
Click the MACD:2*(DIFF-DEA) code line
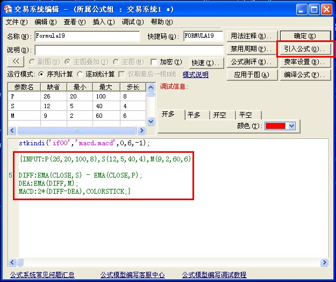[x=75, y=191]
